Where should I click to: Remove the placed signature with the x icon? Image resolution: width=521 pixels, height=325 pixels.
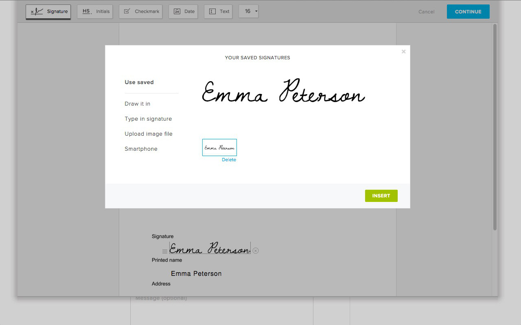(x=256, y=251)
